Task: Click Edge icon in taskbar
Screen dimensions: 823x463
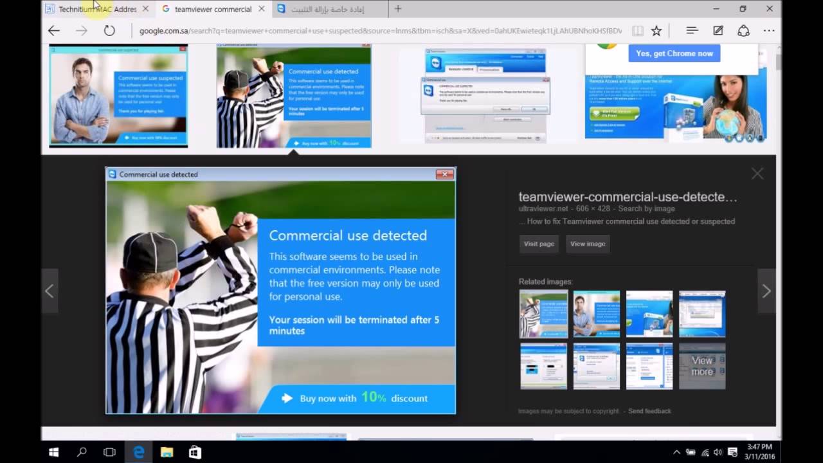Action: click(138, 452)
